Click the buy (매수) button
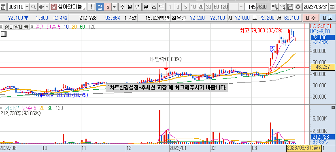 (311, 18)
